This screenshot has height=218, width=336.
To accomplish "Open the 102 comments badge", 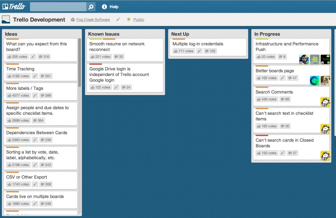I will pos(210,51).
